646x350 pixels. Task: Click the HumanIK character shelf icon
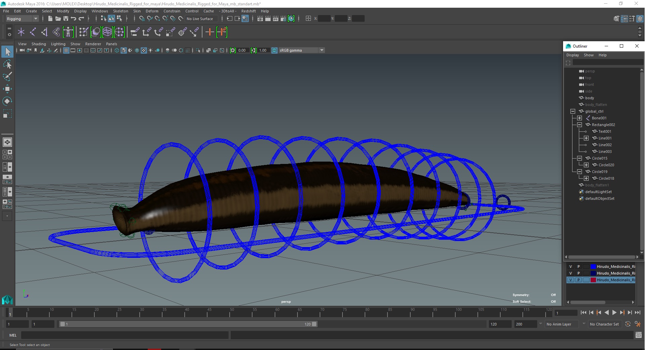pos(68,32)
